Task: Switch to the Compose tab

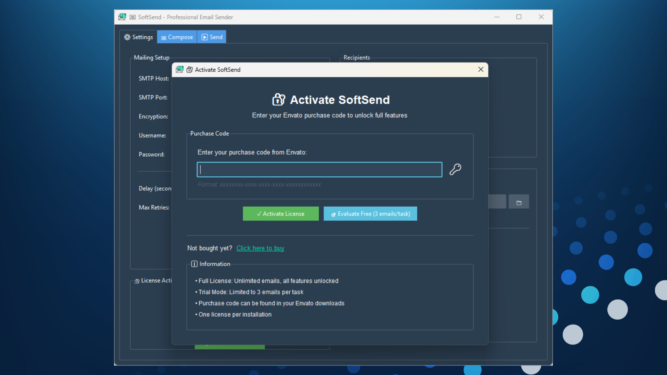Action: [x=177, y=37]
